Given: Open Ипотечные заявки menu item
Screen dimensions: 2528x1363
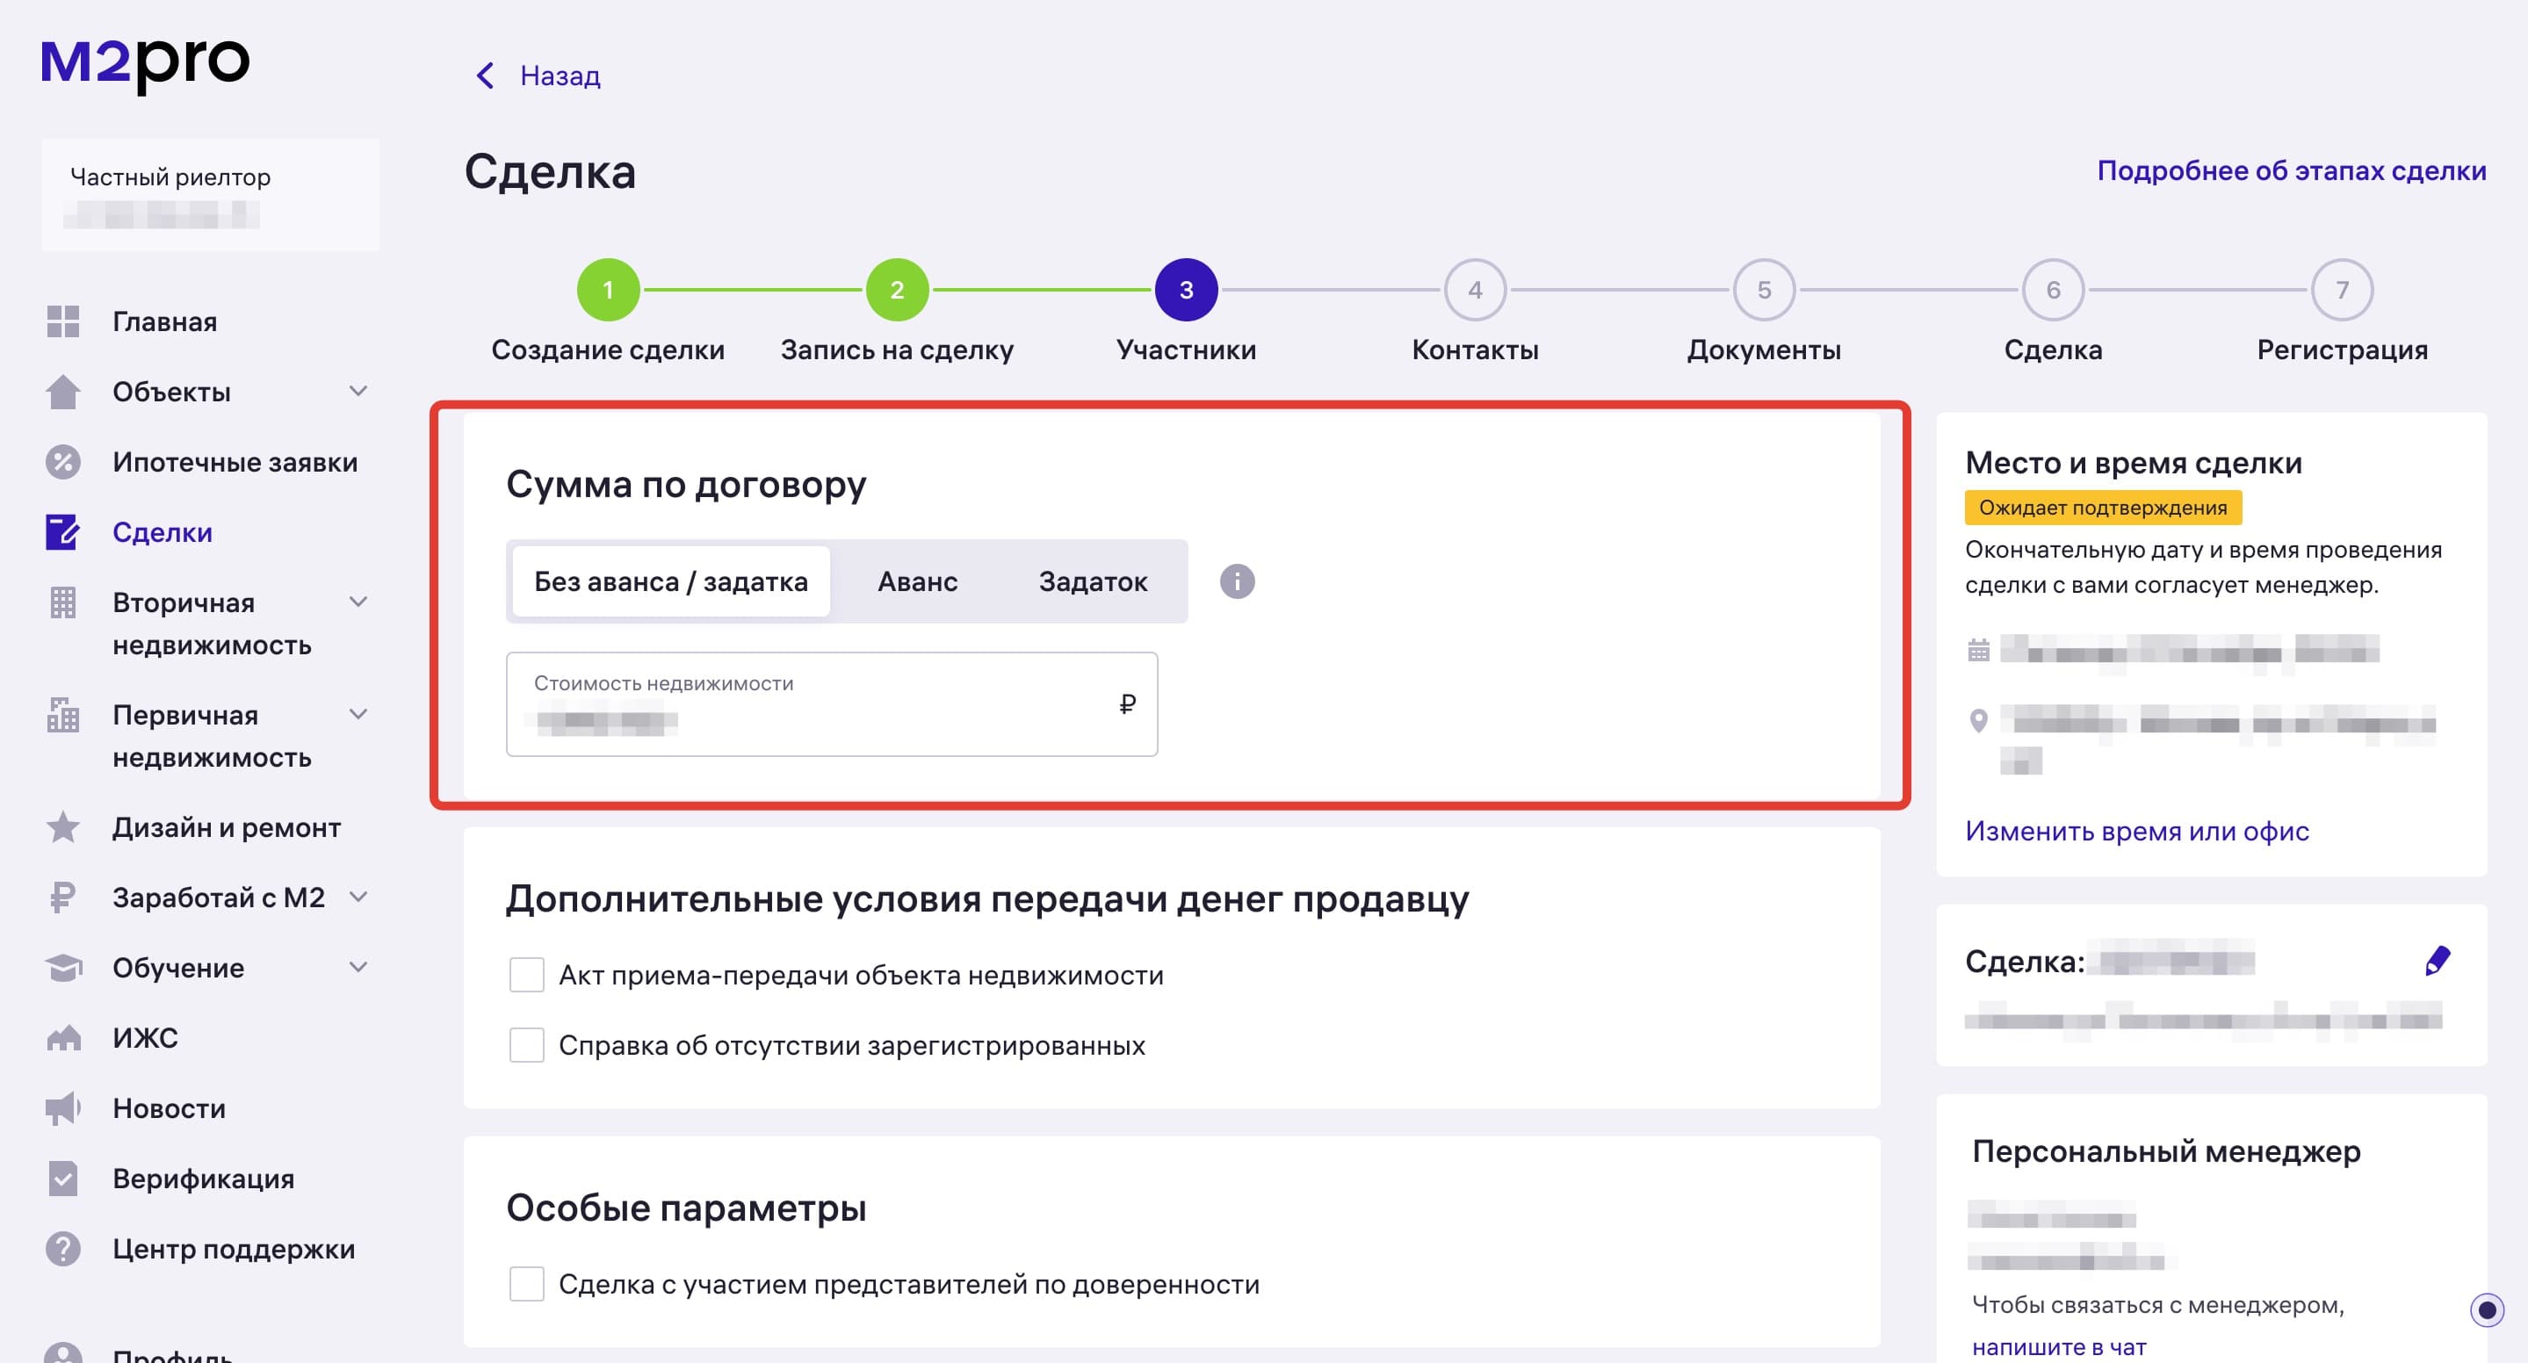Looking at the screenshot, I should point(235,462).
